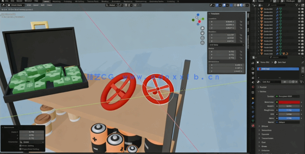Click the zoom view magnifier icon in viewport
Image resolution: width=305 pixels, height=154 pixels.
(x=202, y=28)
